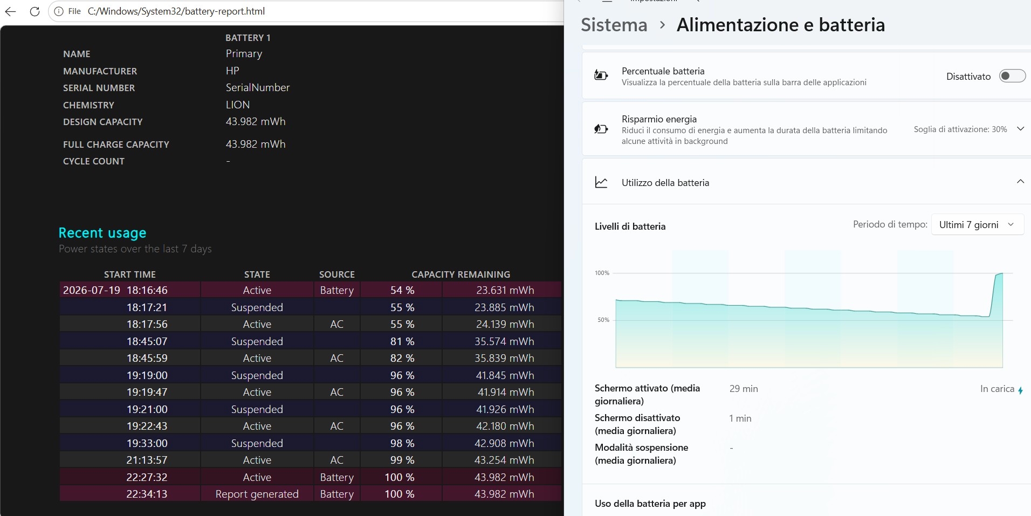Click the Risparmio energia title
This screenshot has height=516, width=1031.
[659, 119]
